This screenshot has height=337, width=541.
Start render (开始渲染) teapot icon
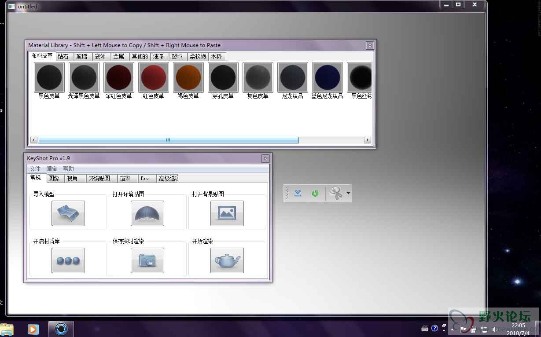pyautogui.click(x=227, y=260)
